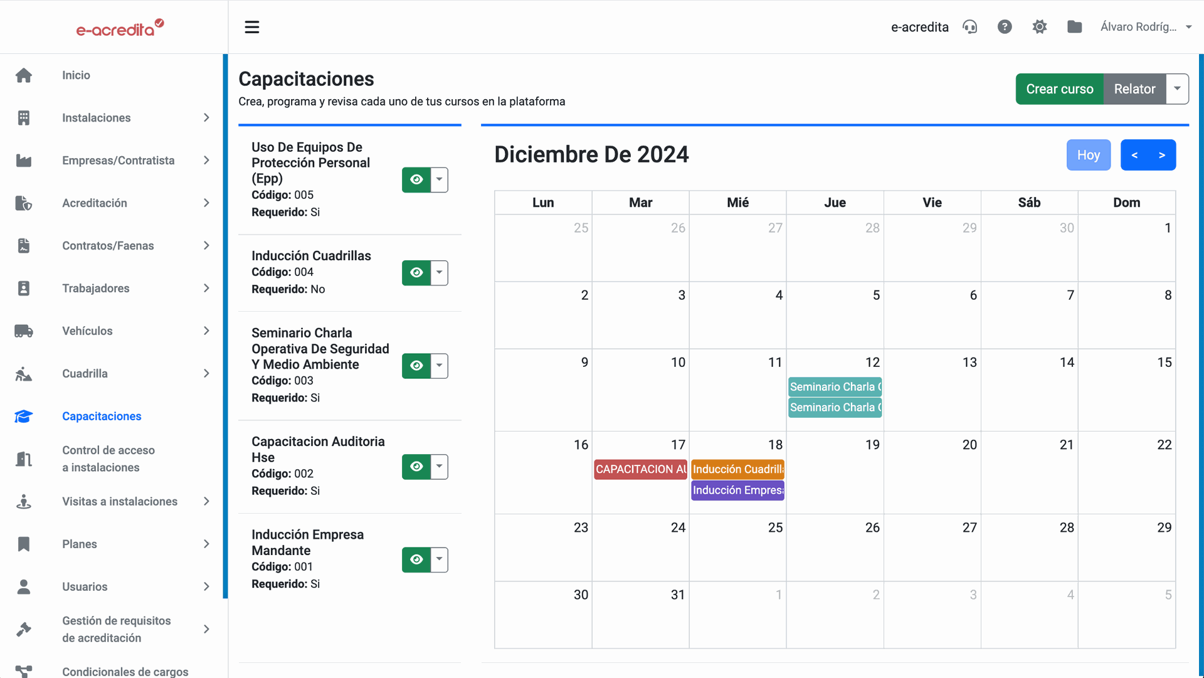View Capacitacion Auditoria Hse via eye button
This screenshot has height=678, width=1204.
click(416, 467)
